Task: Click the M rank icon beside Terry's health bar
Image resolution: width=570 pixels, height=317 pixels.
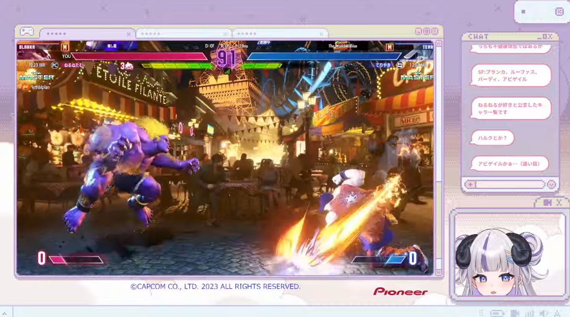Action: pos(389,47)
